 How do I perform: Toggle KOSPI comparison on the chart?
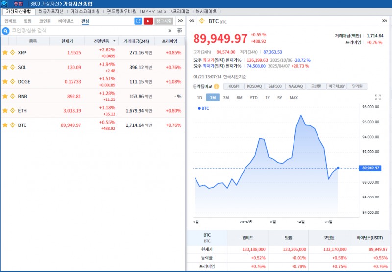[x=234, y=86]
